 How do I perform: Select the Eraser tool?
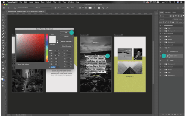3,46
